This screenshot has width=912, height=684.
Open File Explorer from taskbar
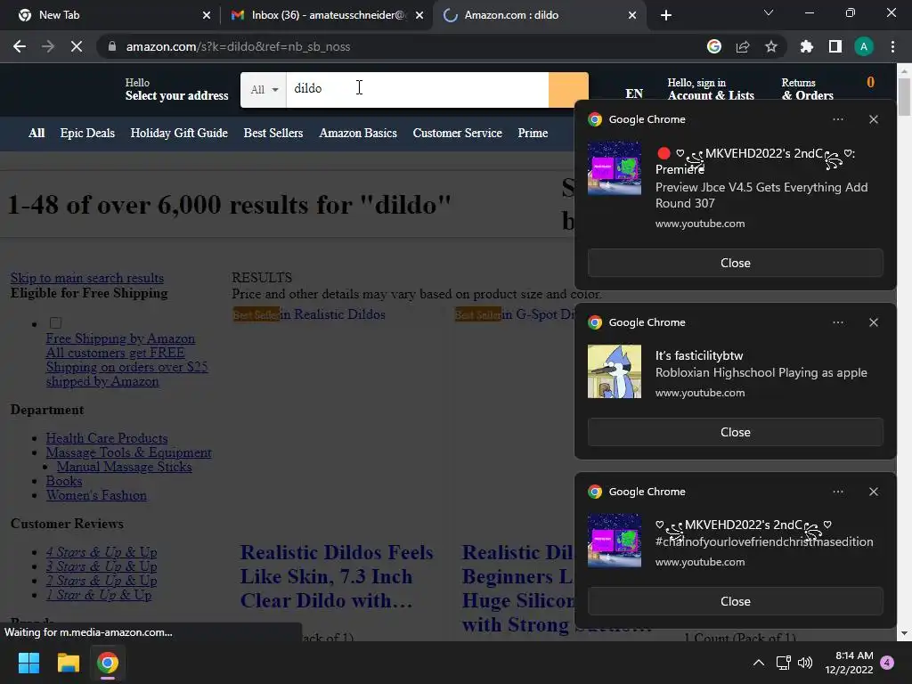click(68, 663)
